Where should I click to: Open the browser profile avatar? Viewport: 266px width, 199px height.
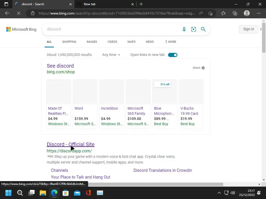247,13
